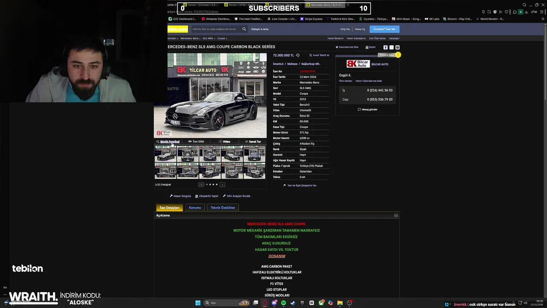
Task: Open Windows Start button
Action: tap(198, 303)
